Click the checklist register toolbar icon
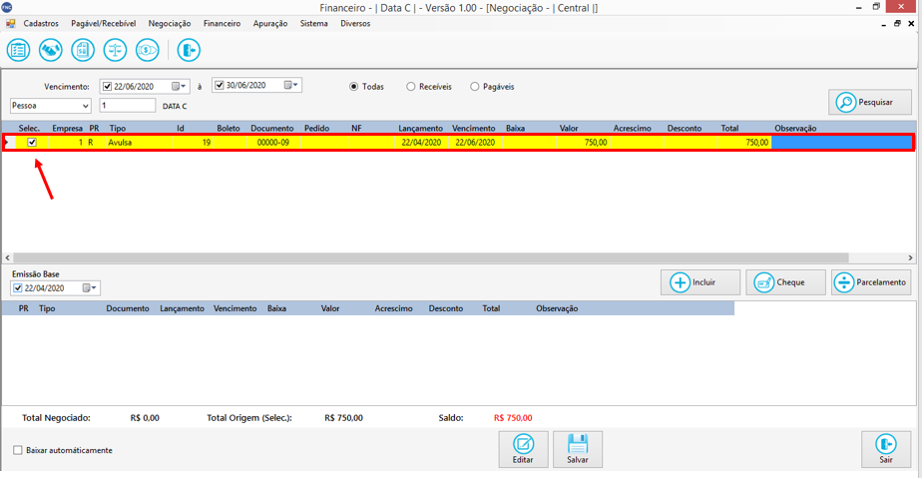 [x=18, y=50]
